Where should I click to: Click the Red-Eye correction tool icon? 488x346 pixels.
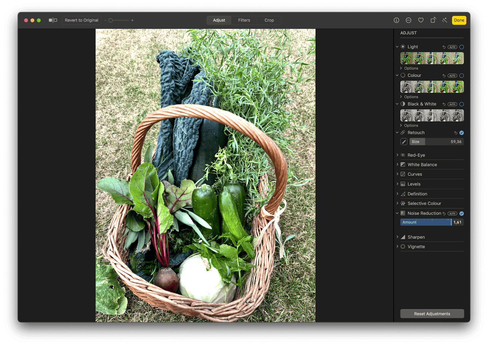(x=403, y=155)
